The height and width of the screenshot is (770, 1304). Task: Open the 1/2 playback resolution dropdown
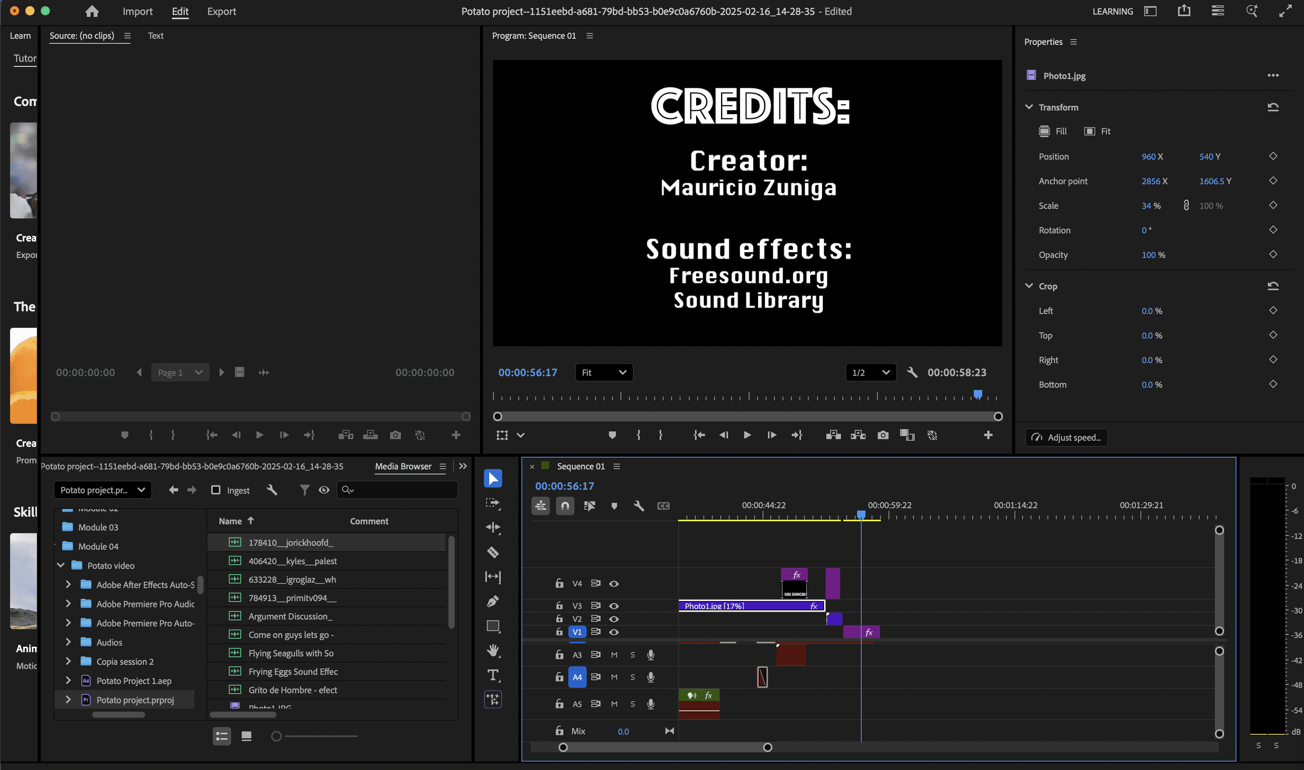pyautogui.click(x=870, y=372)
